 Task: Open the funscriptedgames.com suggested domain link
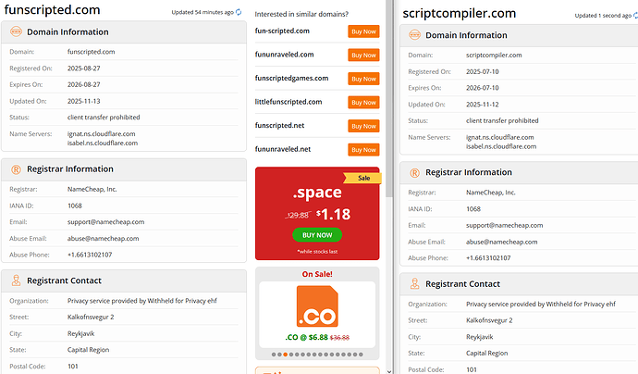click(291, 78)
